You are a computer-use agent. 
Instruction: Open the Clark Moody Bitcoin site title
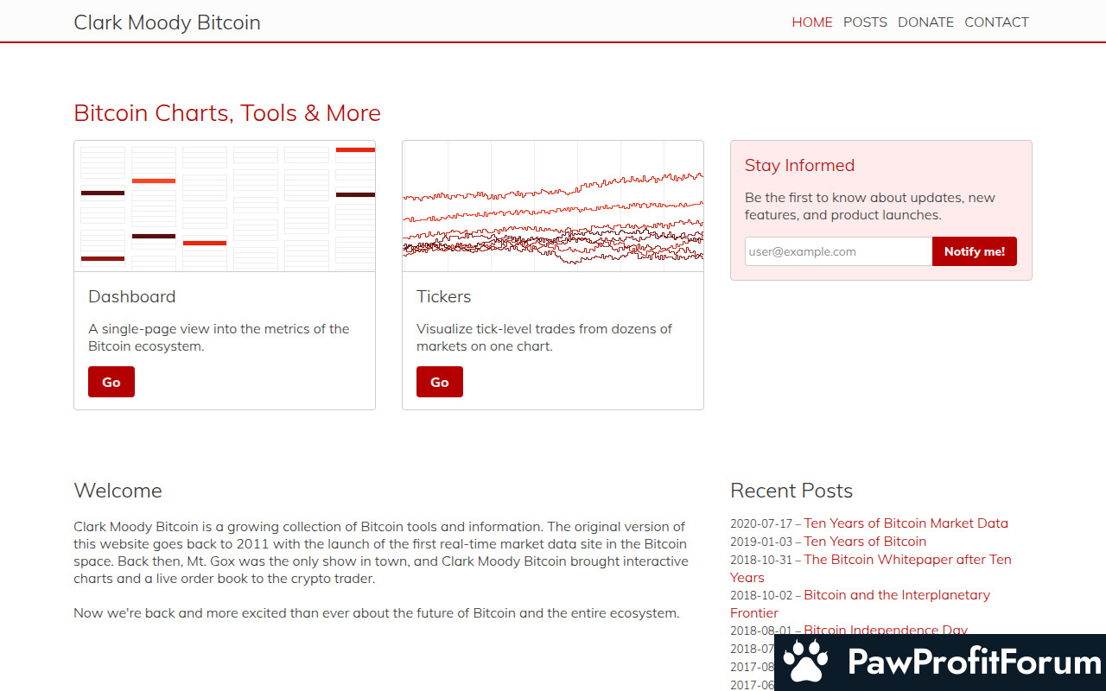pos(167,22)
